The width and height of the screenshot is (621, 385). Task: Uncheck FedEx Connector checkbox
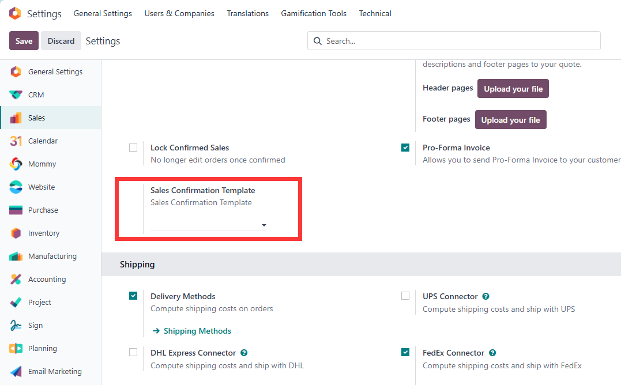405,352
